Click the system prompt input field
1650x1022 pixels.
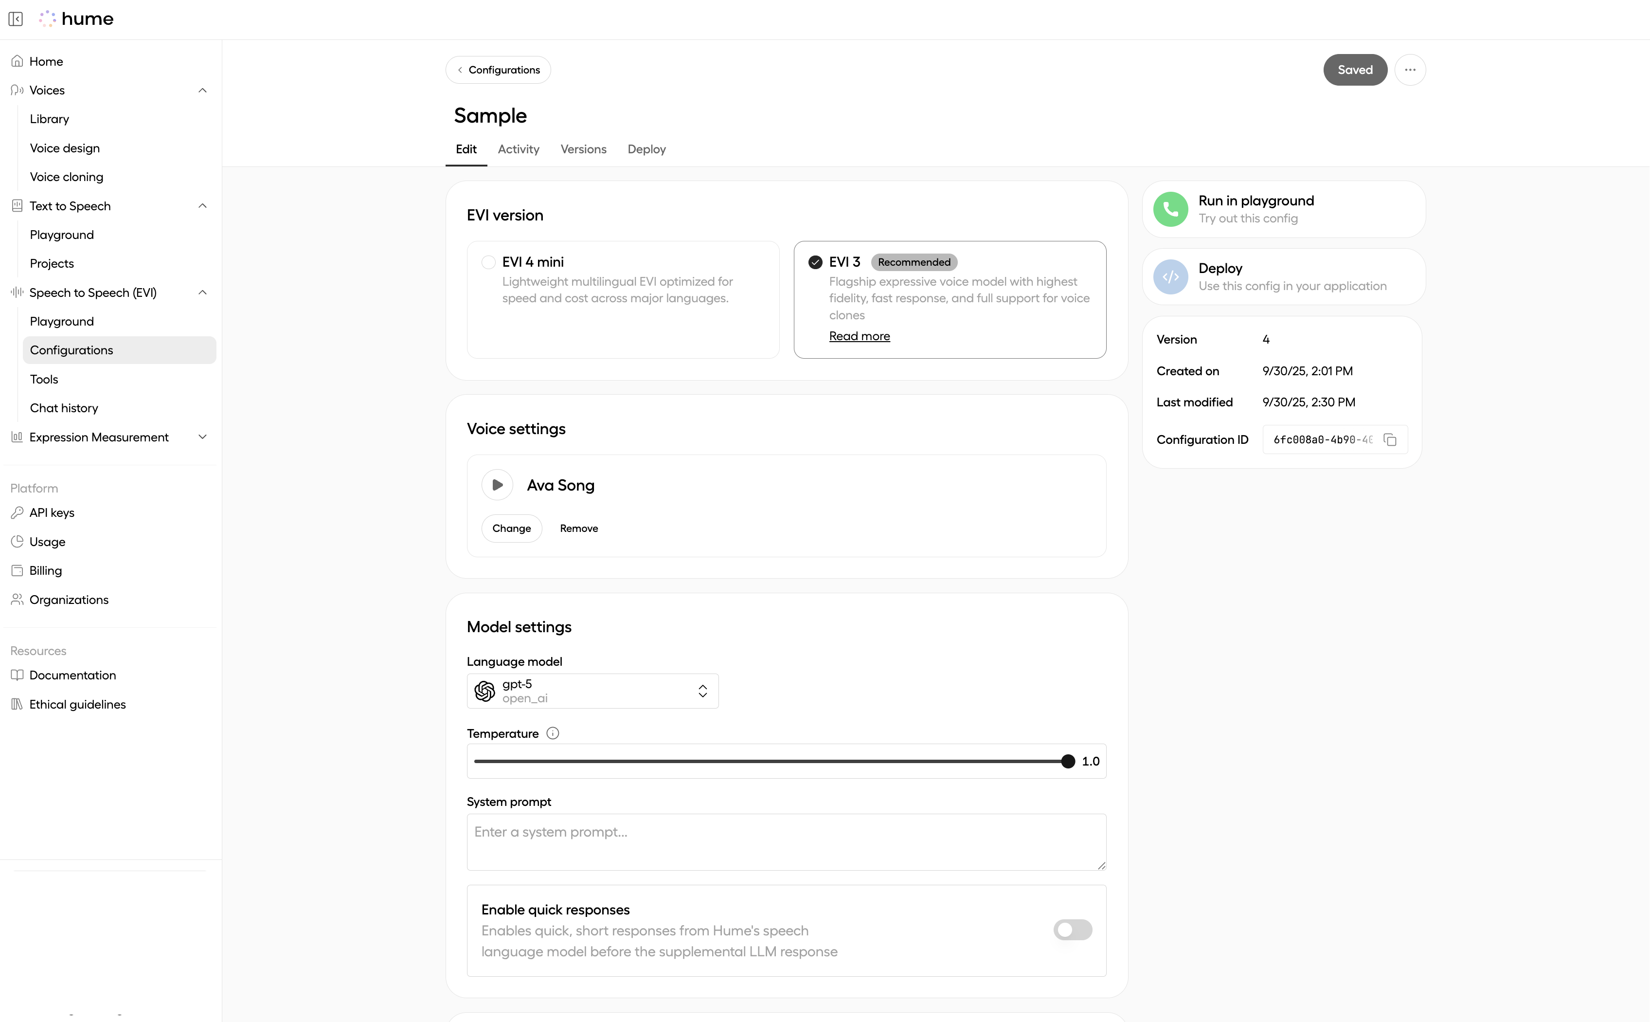786,841
